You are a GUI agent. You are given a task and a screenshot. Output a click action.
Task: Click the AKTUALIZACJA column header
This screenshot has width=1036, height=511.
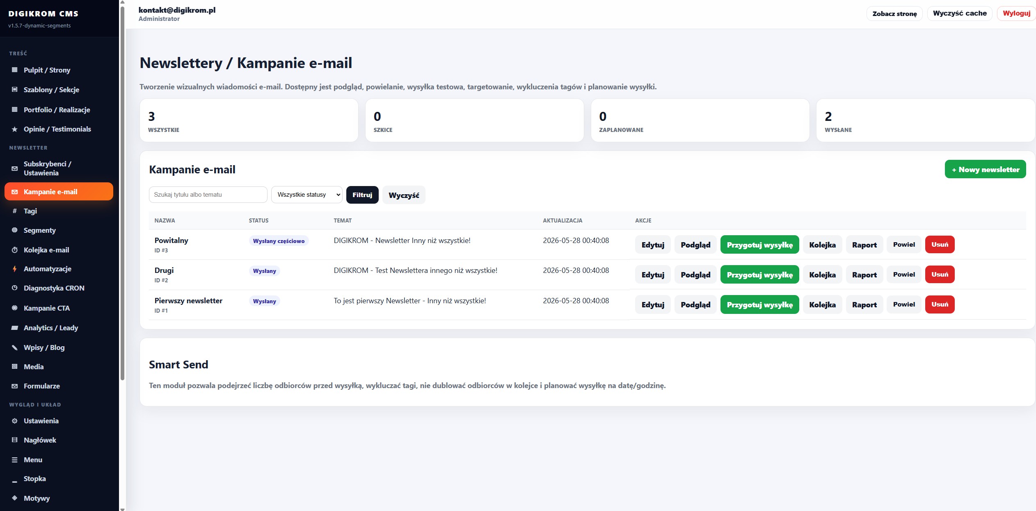tap(563, 220)
